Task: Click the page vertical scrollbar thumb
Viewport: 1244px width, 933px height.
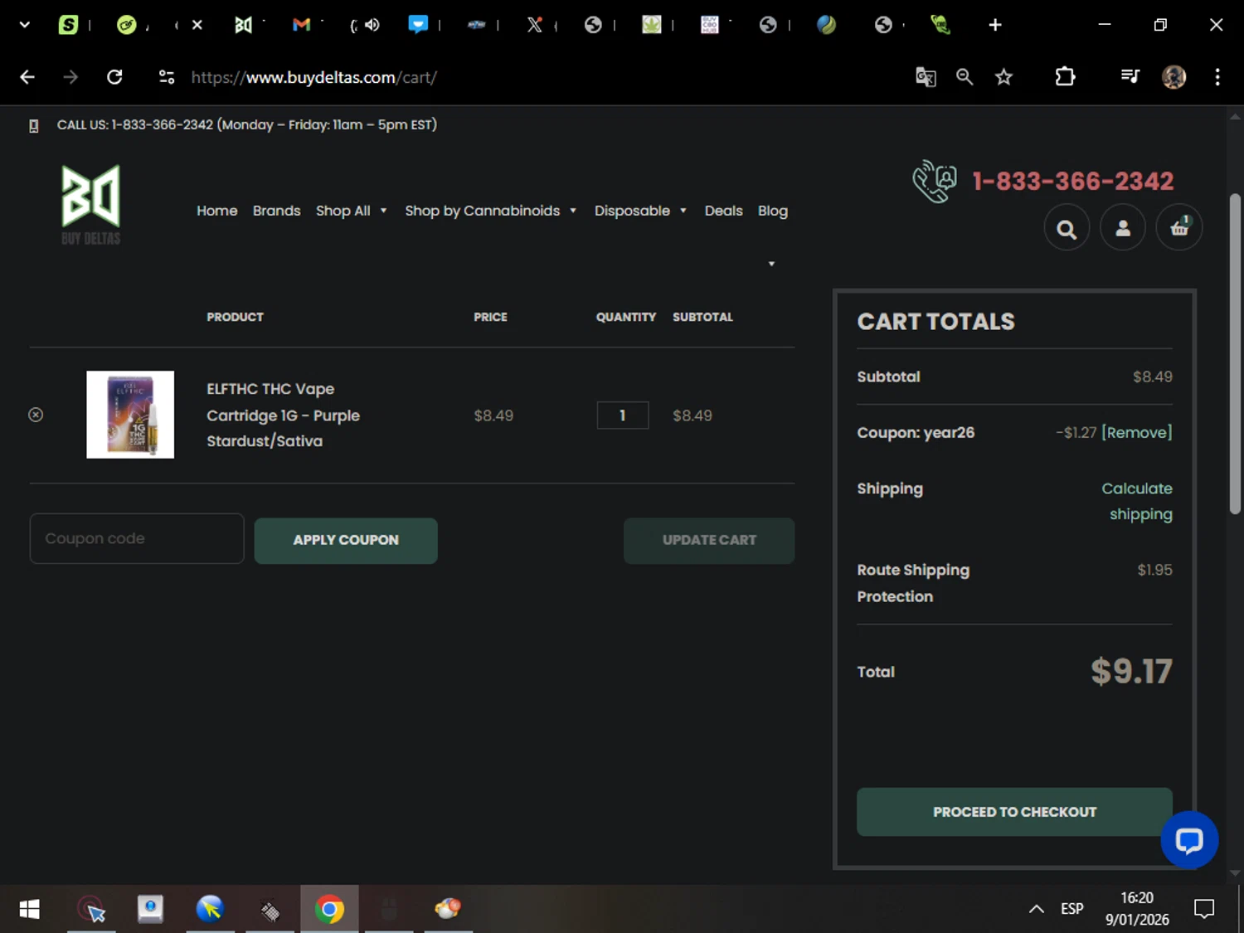Action: (x=1235, y=354)
